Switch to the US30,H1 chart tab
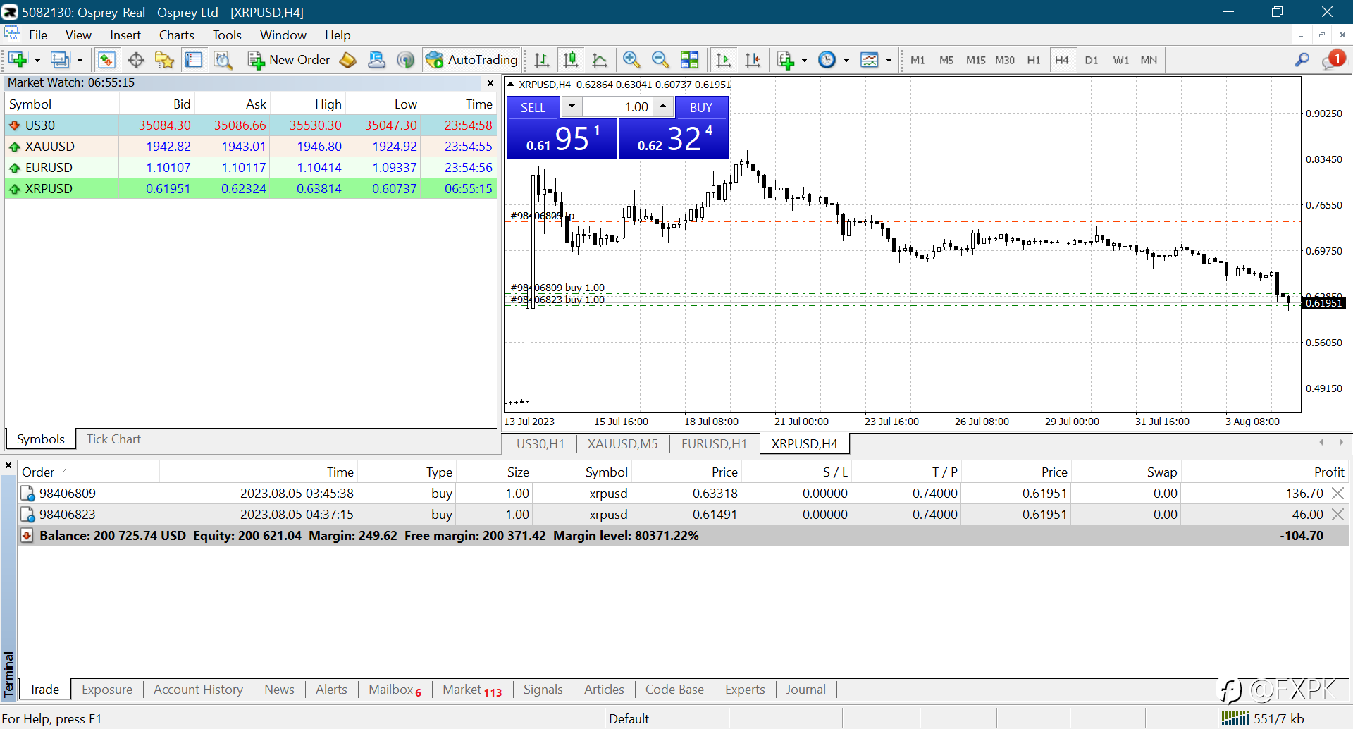 point(540,443)
